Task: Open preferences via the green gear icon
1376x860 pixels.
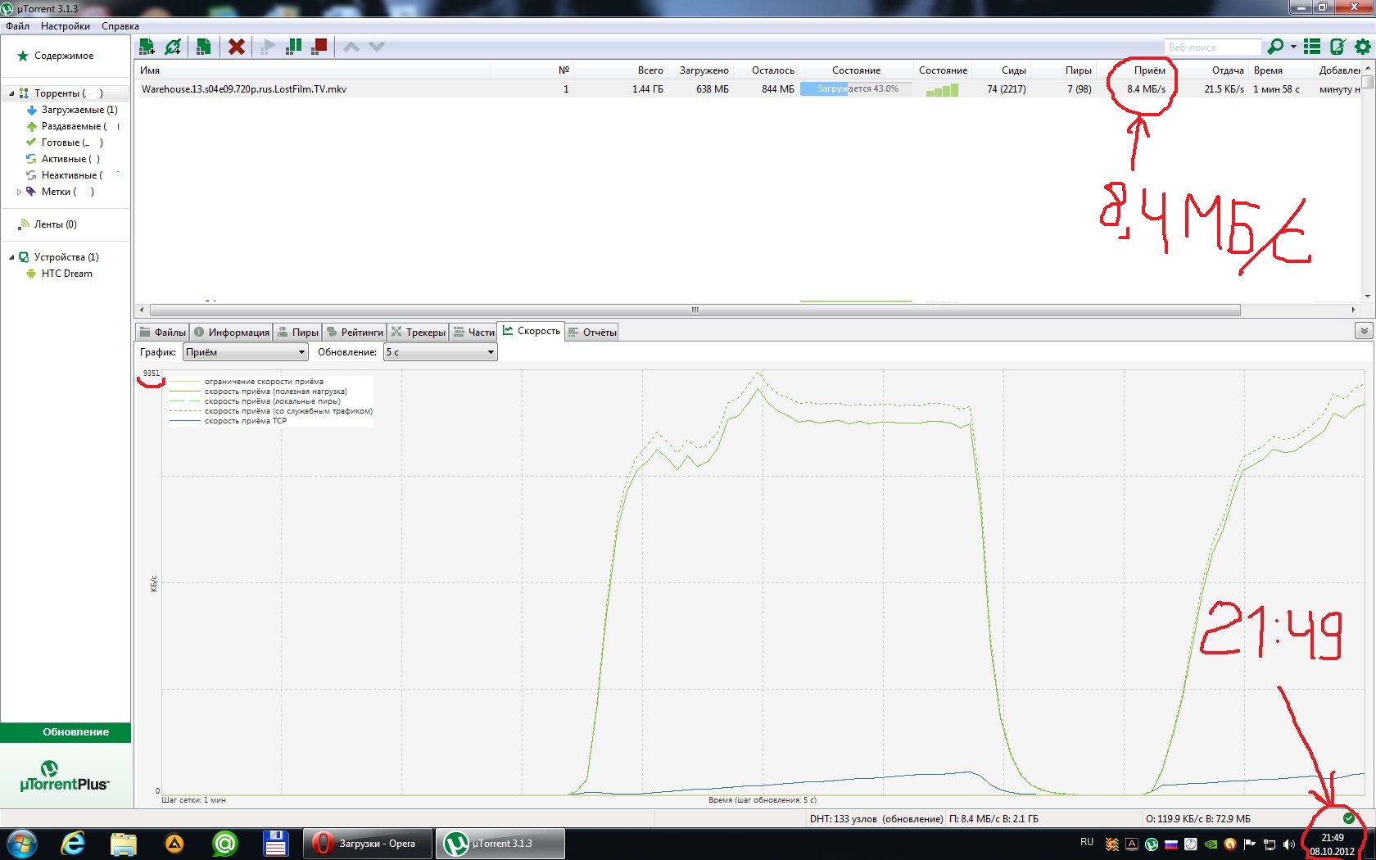Action: point(1363,47)
